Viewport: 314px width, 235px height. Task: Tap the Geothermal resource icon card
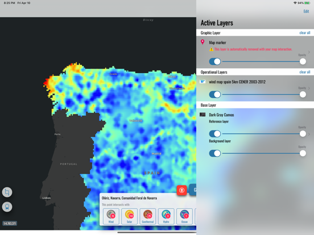click(148, 216)
